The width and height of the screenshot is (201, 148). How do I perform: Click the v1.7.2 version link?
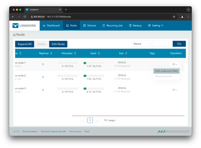click(x=16, y=131)
